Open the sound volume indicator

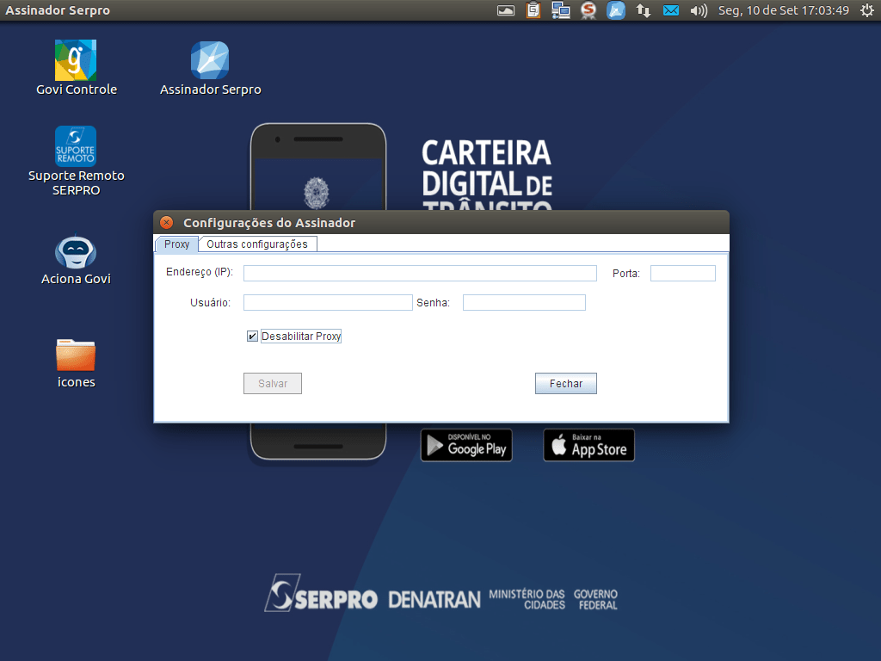(x=699, y=10)
